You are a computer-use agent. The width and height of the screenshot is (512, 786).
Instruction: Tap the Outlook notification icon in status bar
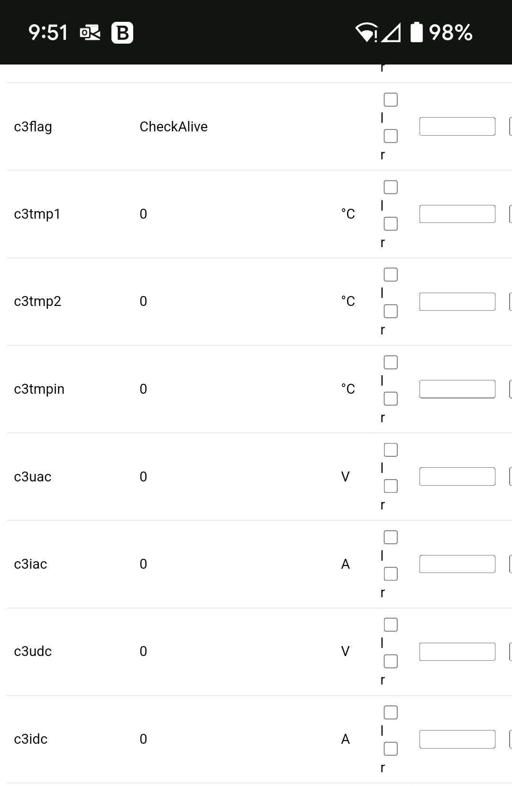click(90, 33)
